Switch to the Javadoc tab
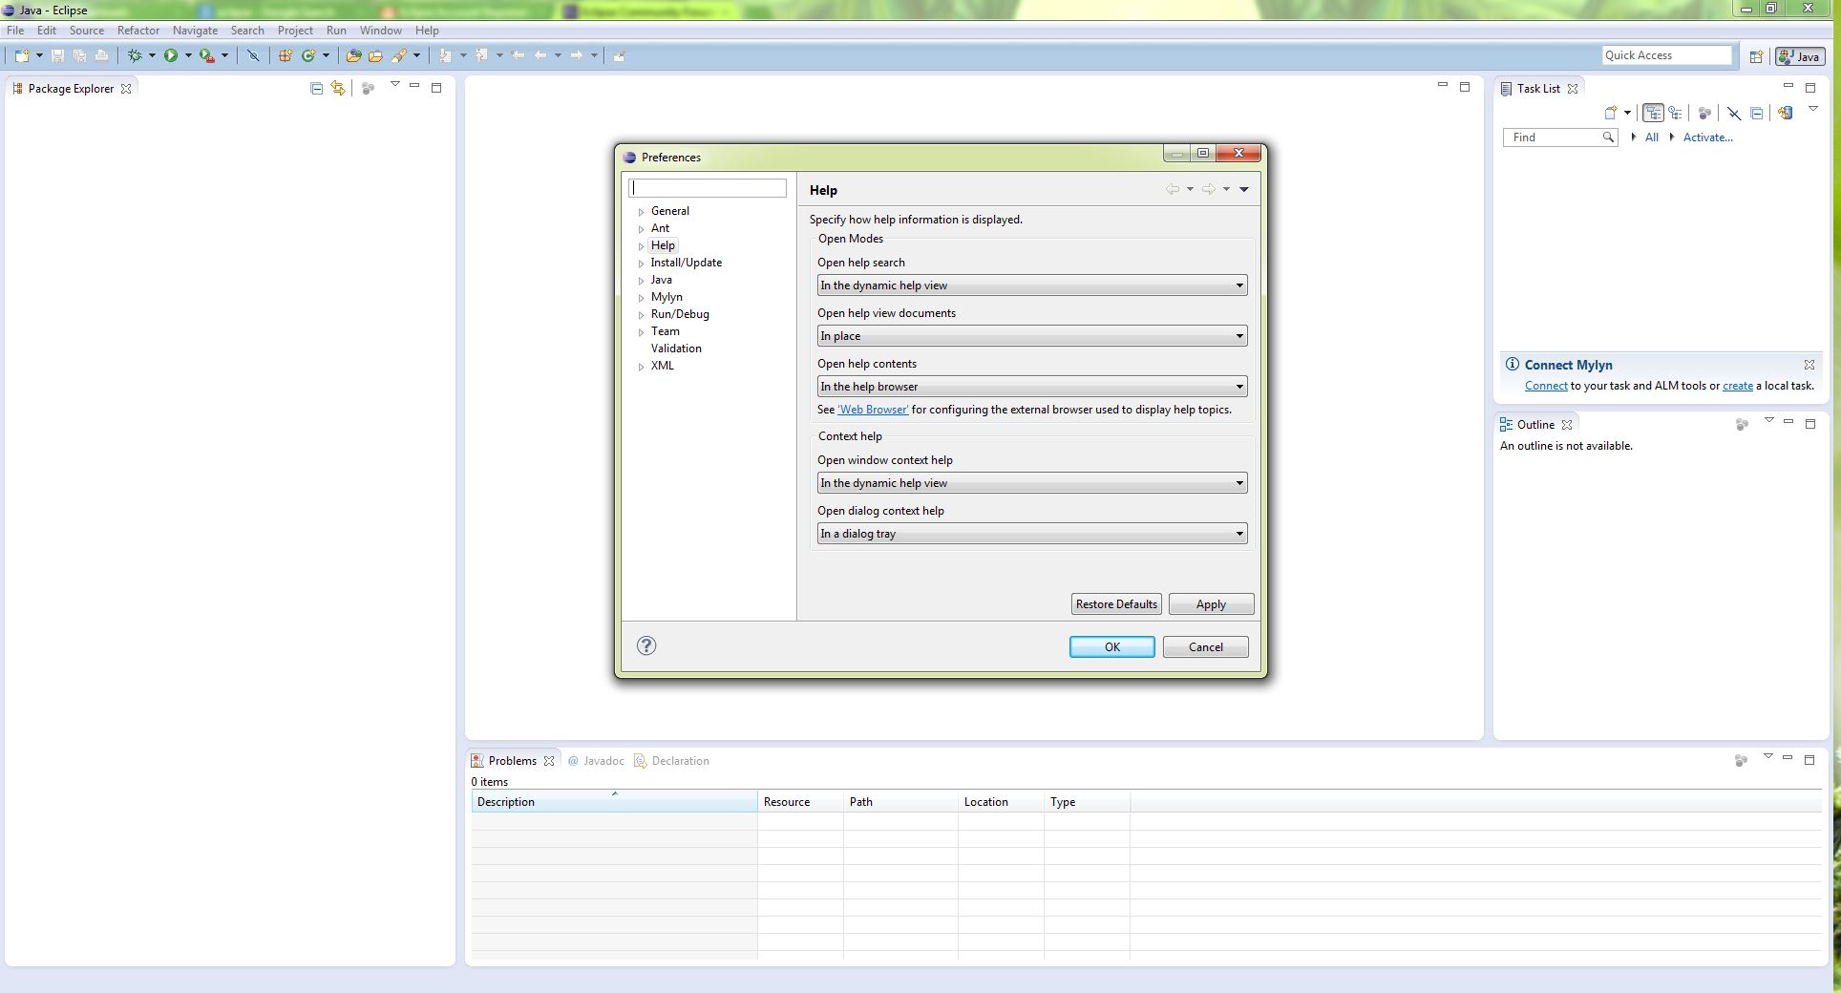 point(602,761)
